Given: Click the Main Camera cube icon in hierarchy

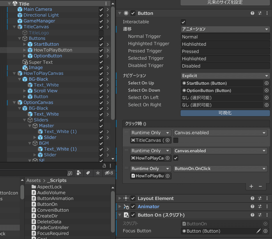Looking at the screenshot, I should 20,9.
